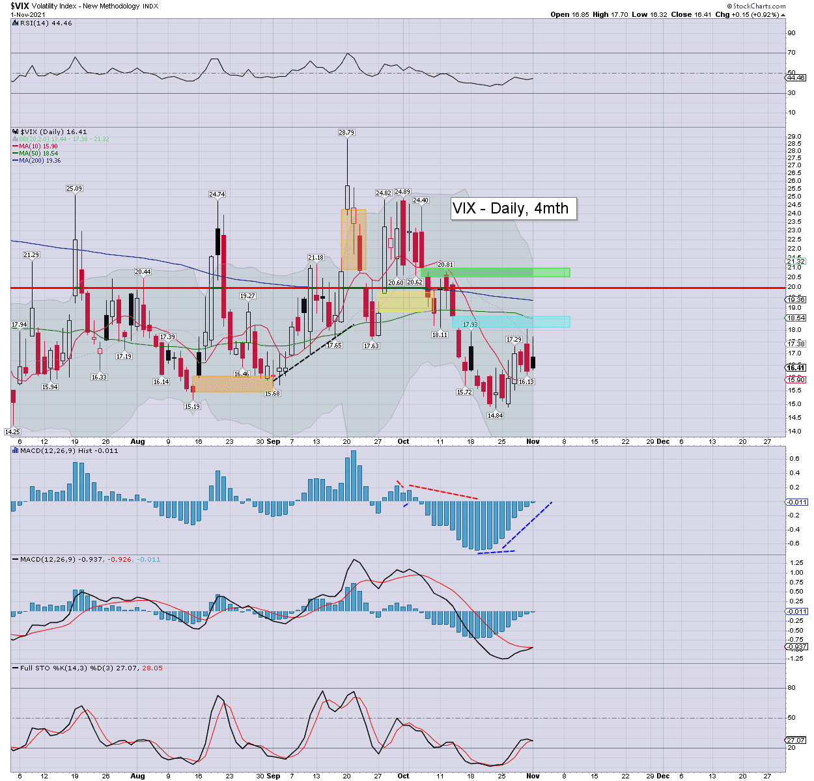Click the 16.41 last price tag on axis
Image resolution: width=814 pixels, height=781 pixels.
796,368
